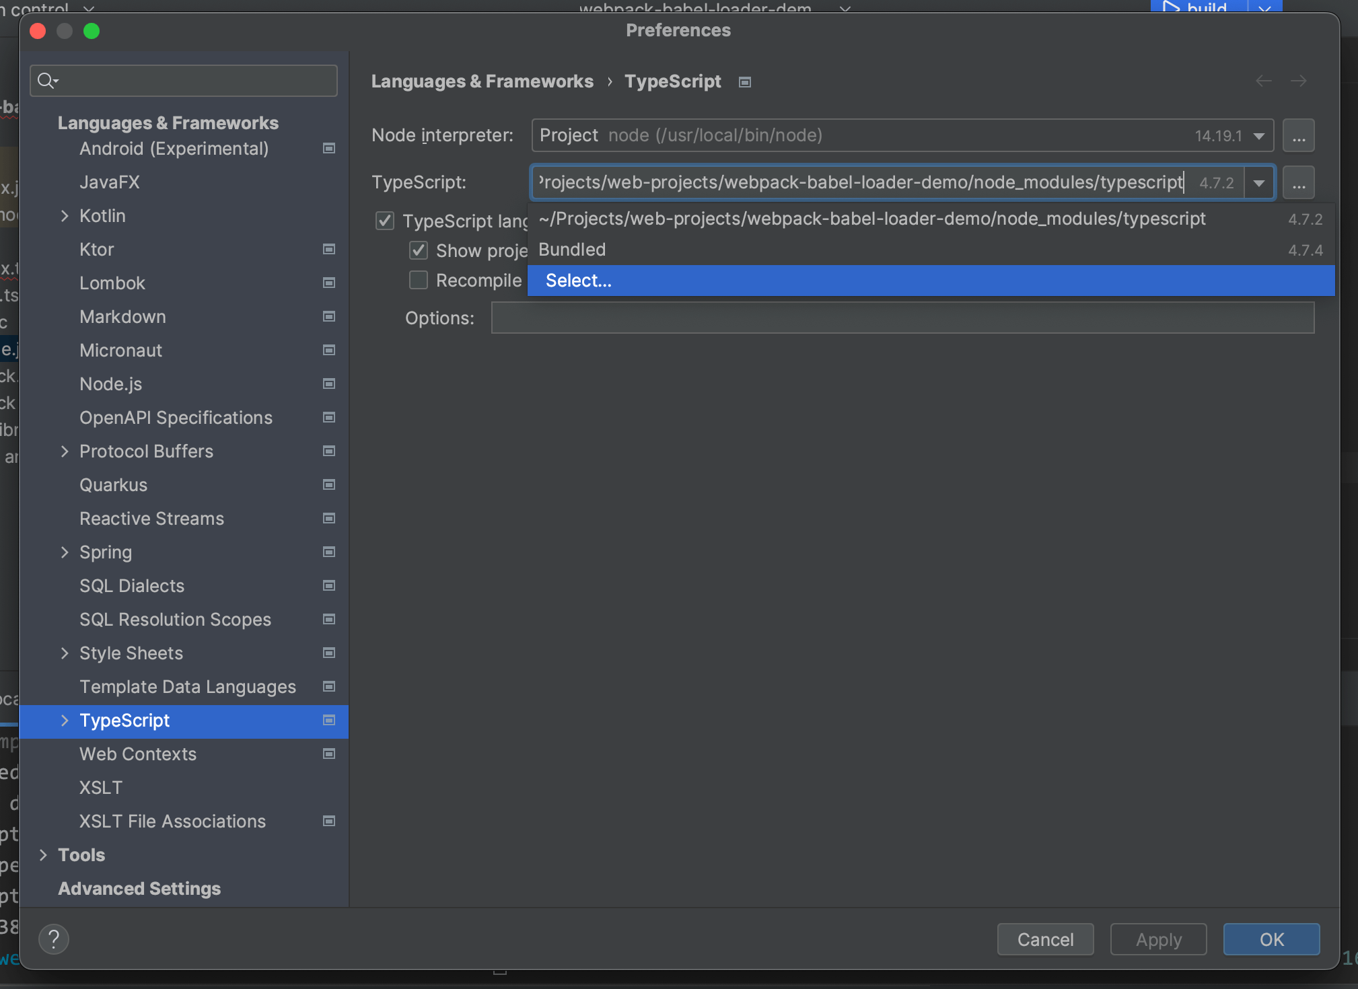Click the ellipsis icon next to Node interpreter

point(1299,135)
